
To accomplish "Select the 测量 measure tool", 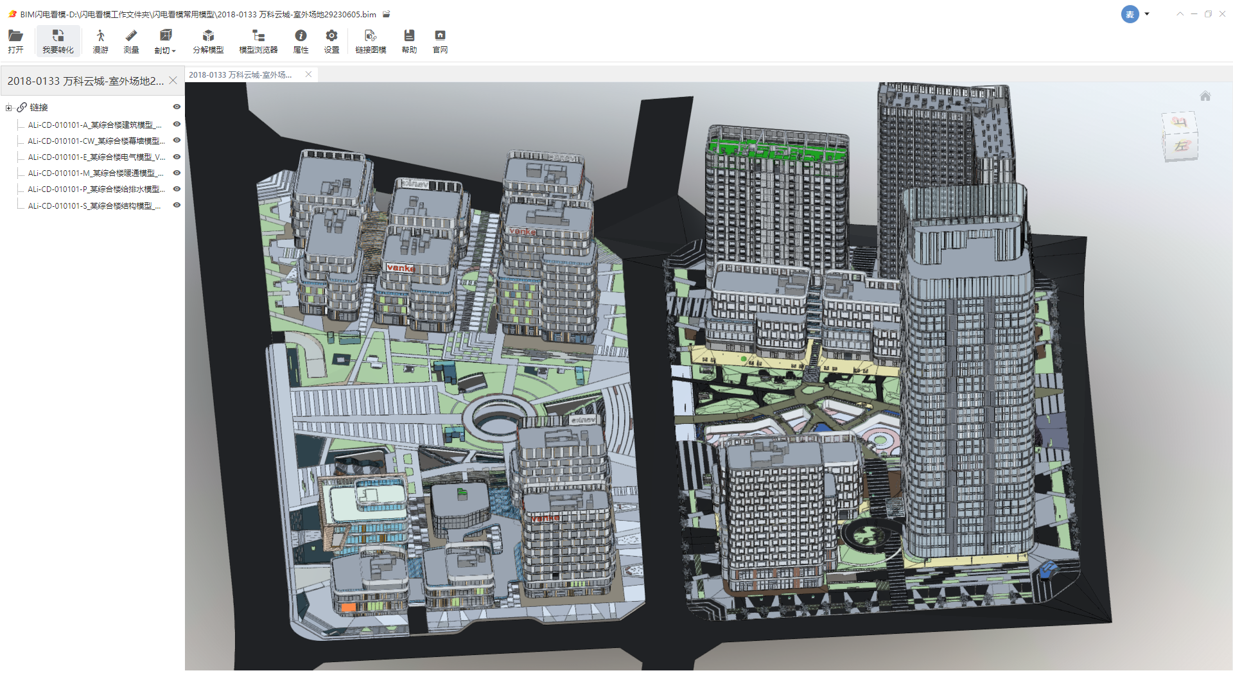I will tap(131, 41).
